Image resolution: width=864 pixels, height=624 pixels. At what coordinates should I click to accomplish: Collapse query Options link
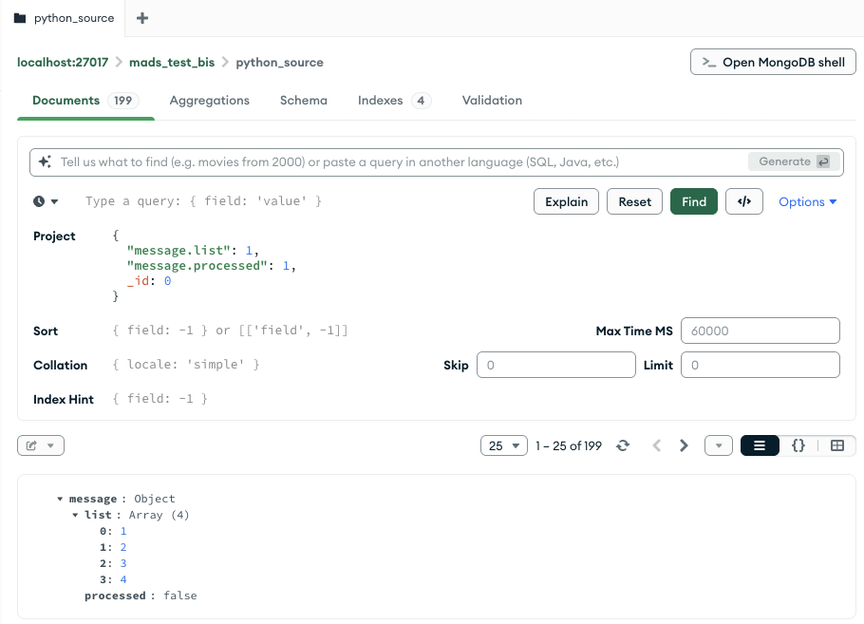(807, 201)
